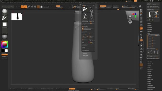Expand Curve Functions section
Screen dimensions: 162x91
point(86,49)
